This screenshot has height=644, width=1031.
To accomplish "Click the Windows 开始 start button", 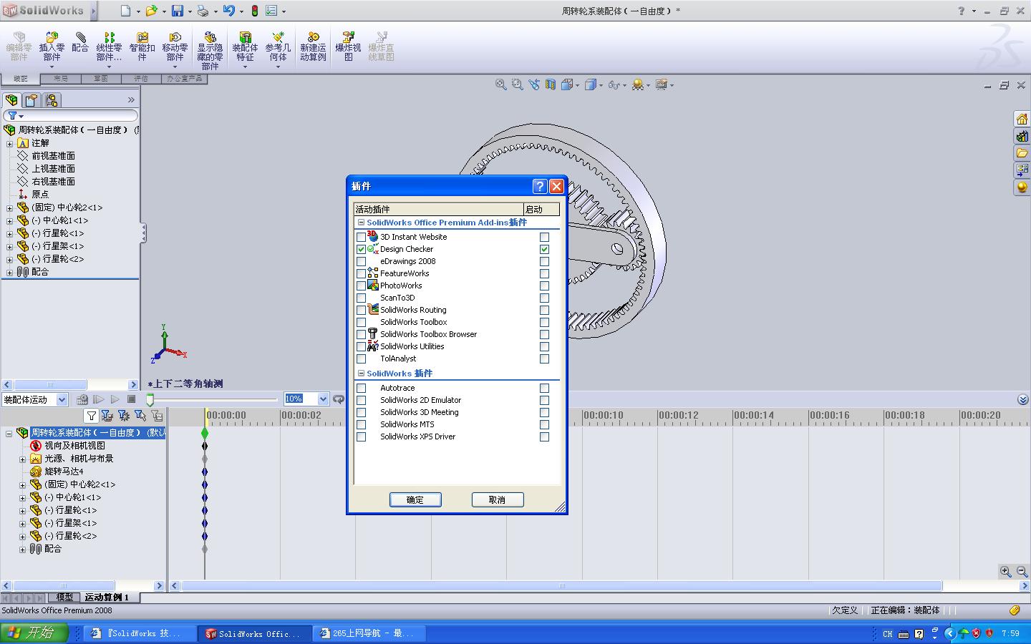I will (x=34, y=633).
